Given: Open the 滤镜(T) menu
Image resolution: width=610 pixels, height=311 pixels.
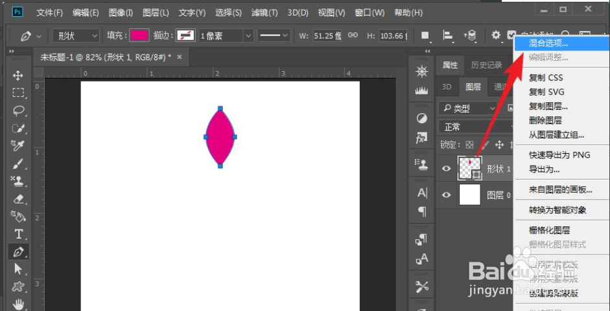Looking at the screenshot, I should 264,13.
